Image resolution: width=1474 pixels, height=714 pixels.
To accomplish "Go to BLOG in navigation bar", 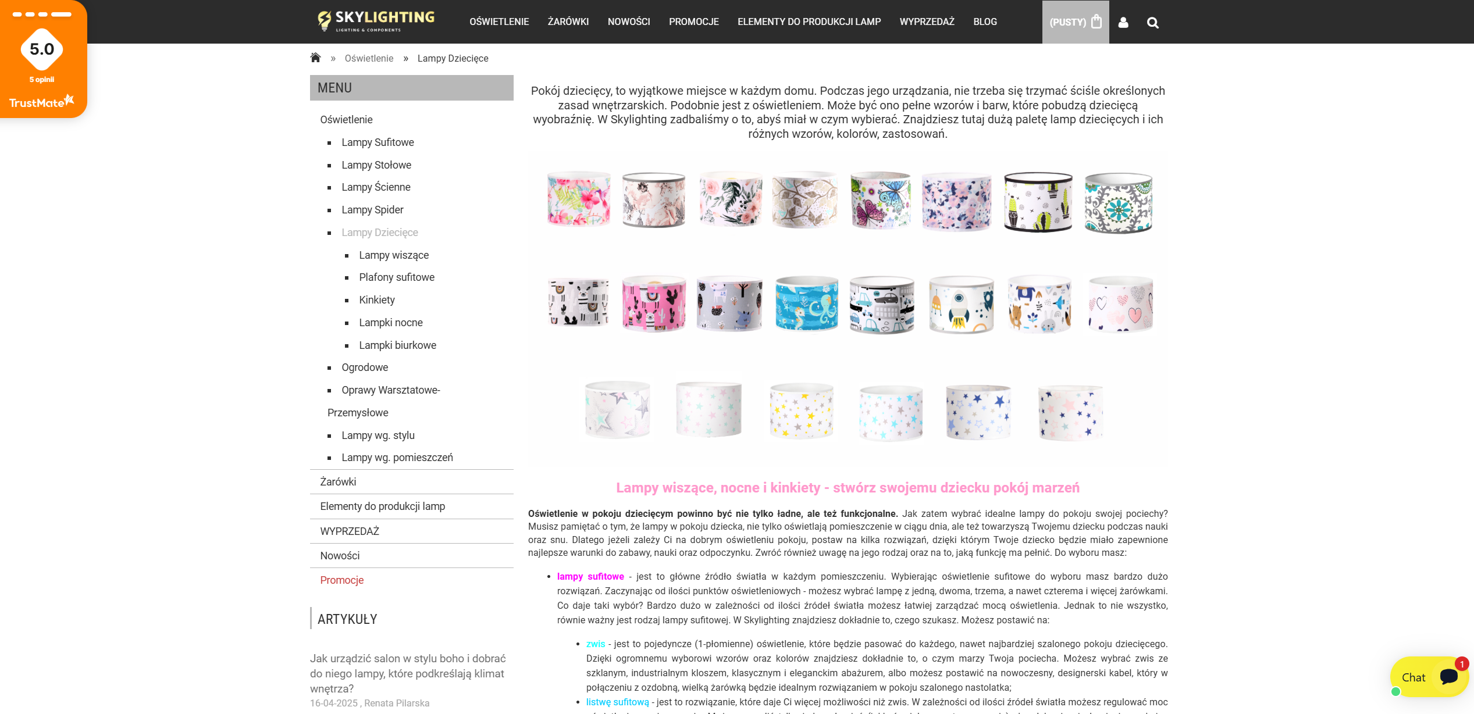I will click(985, 22).
